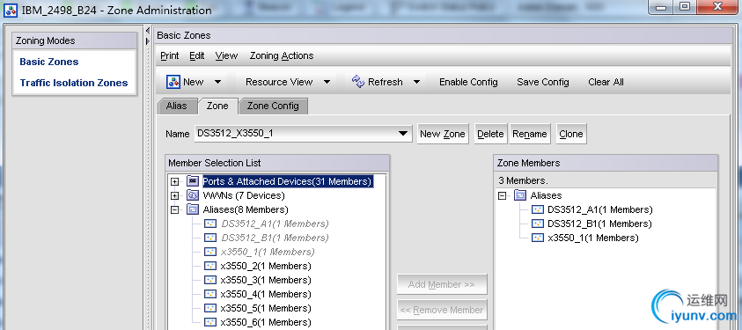Open the Edit menu
Screen dimensions: 742x330
[x=197, y=55]
